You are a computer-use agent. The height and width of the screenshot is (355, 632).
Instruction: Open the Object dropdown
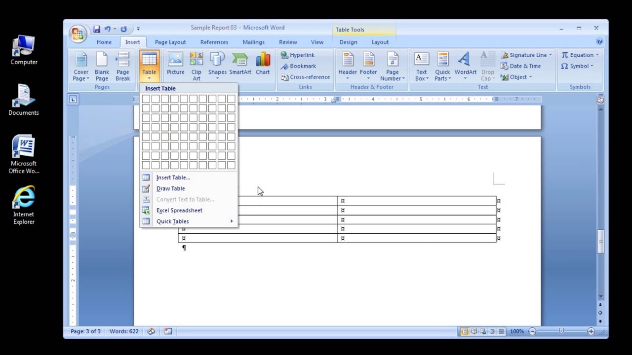(x=516, y=77)
